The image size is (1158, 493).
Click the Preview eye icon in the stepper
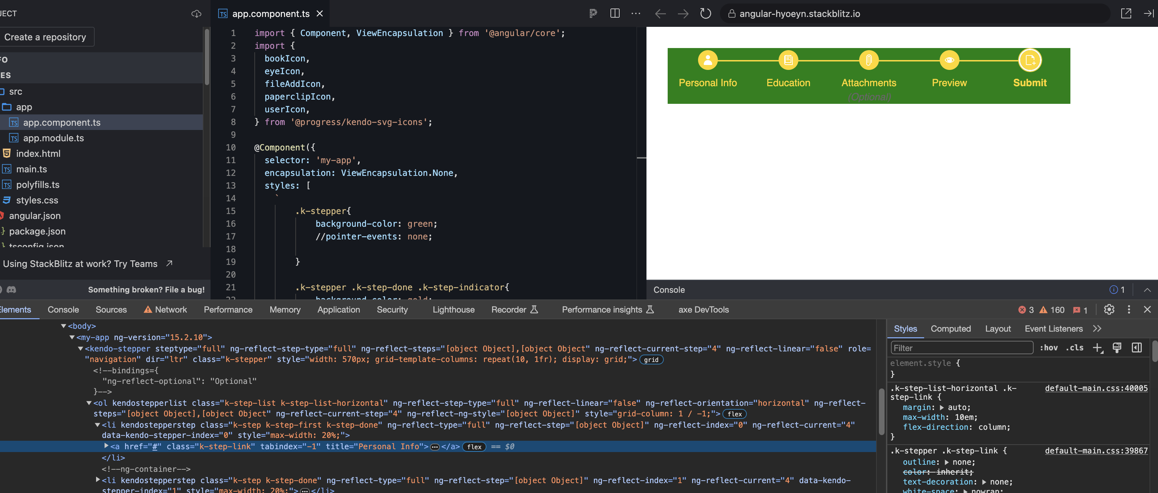point(949,59)
